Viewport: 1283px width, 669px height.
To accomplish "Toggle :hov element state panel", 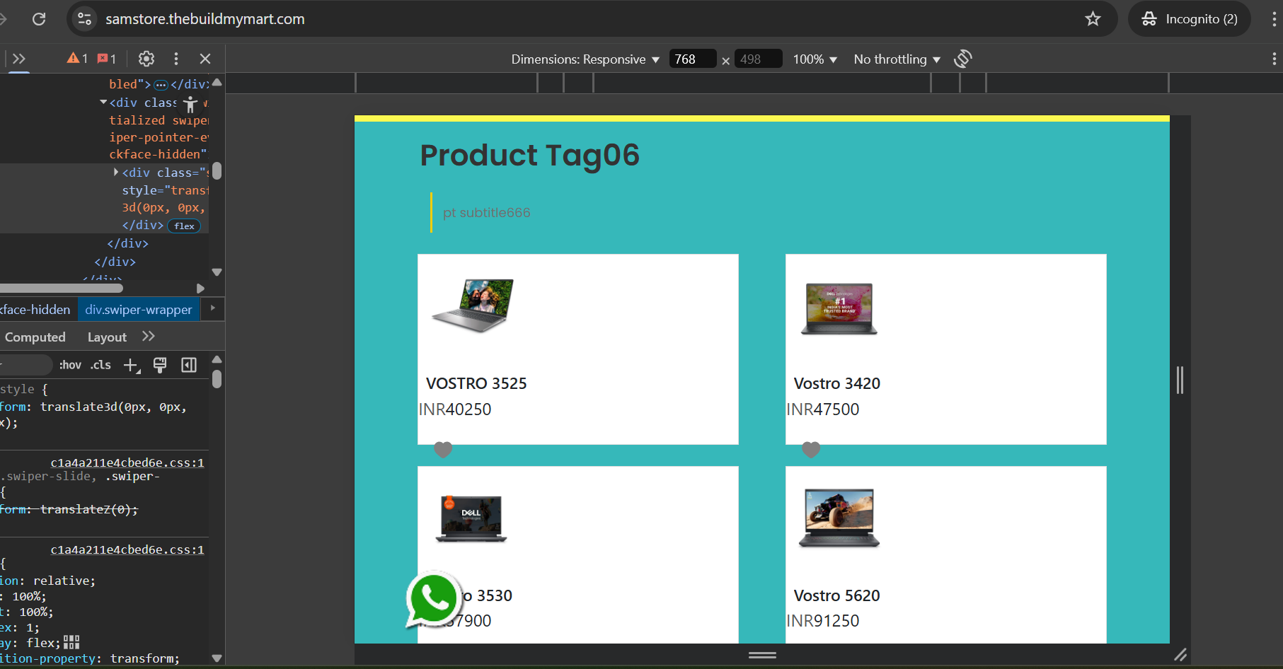I will coord(70,365).
